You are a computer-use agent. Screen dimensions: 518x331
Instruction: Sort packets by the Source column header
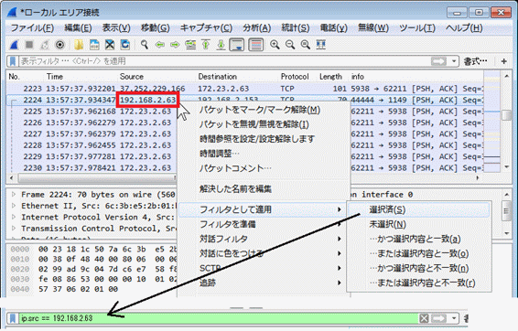132,77
